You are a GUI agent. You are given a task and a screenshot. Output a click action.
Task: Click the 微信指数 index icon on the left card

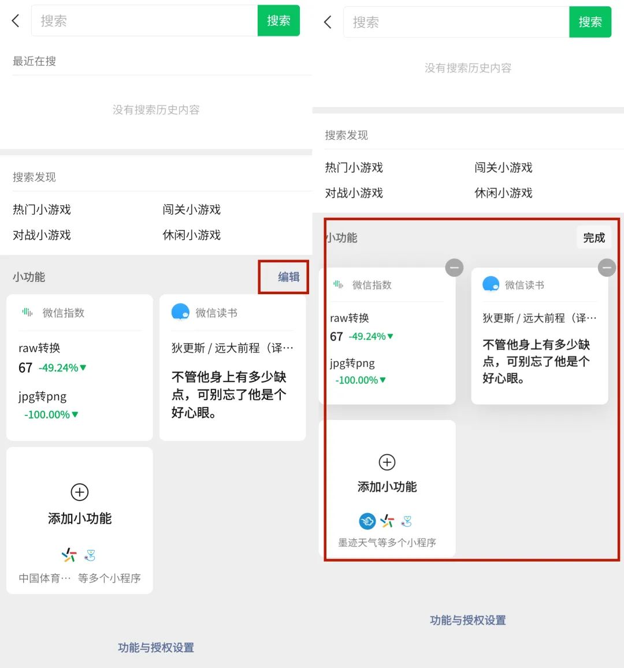coord(27,313)
